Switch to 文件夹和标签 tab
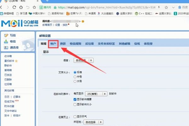This screenshot has height=126, width=189. [x=106, y=44]
